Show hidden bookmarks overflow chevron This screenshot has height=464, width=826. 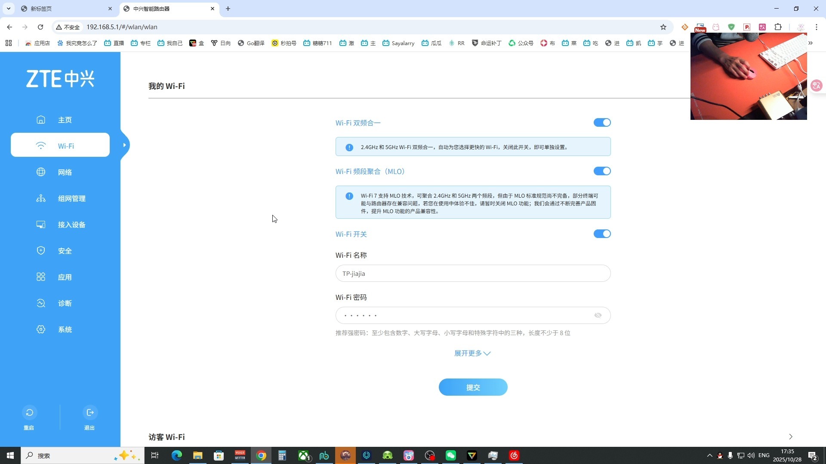(811, 43)
